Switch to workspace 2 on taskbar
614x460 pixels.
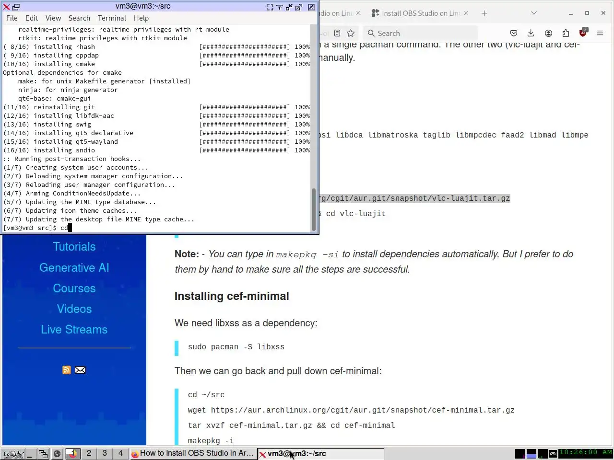coord(89,453)
